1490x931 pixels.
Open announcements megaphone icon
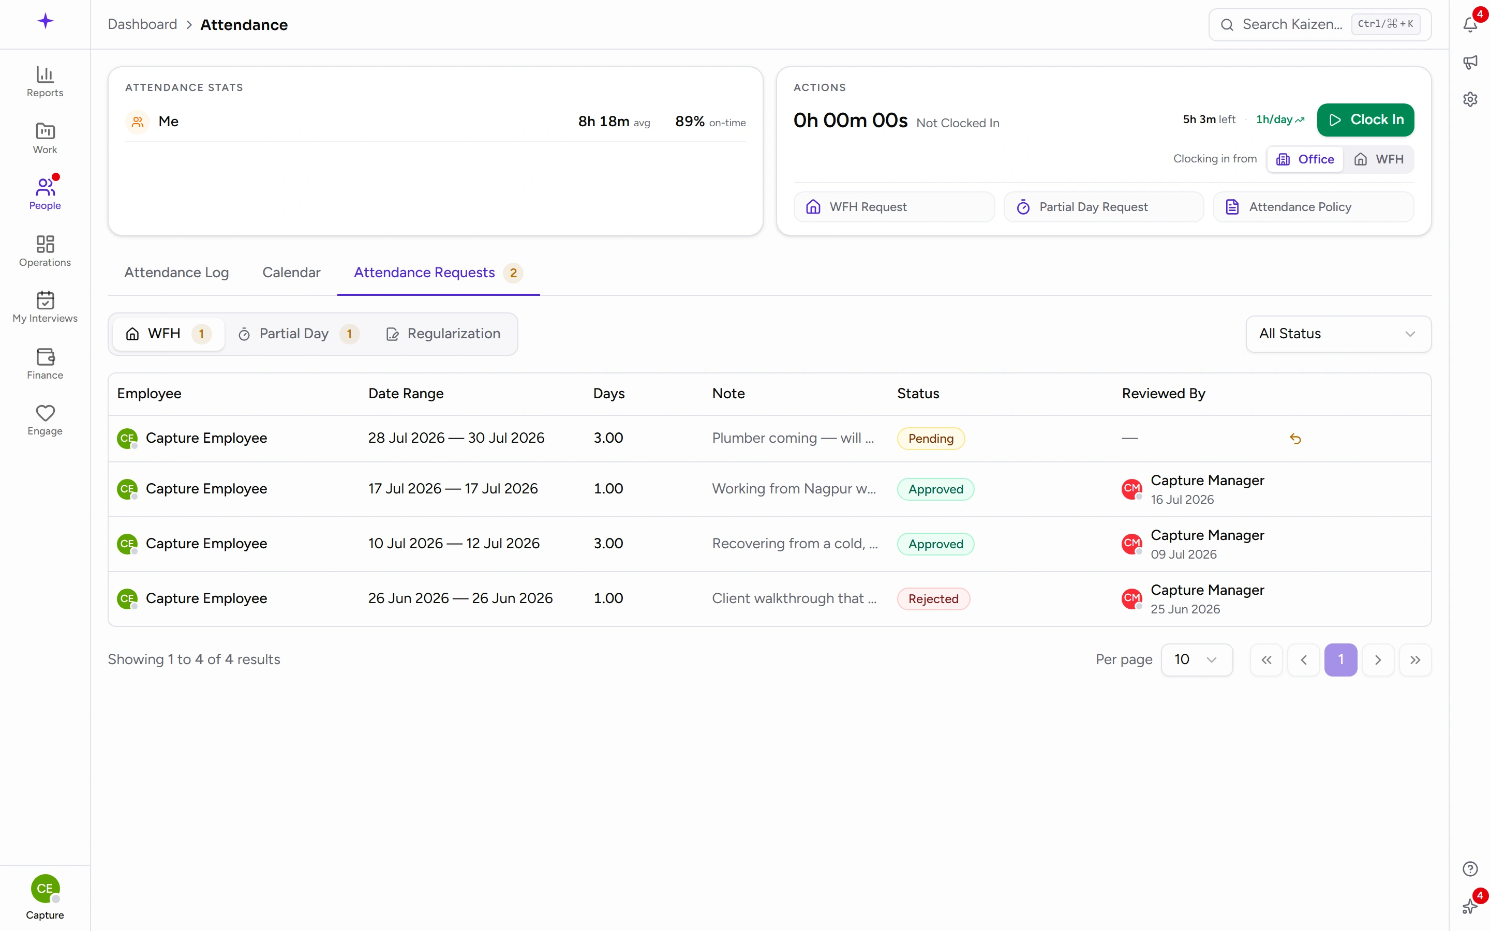pos(1470,62)
